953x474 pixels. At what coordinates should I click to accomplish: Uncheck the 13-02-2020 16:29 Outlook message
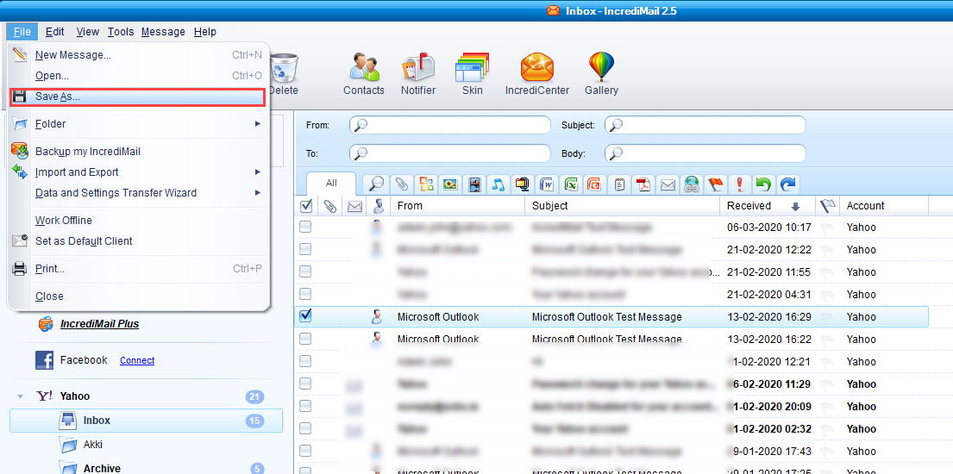coord(305,316)
